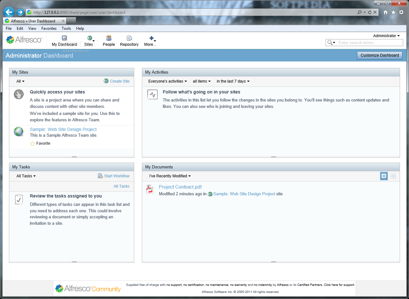Viewport: 409px width, 299px height.
Task: Open the Repository icon
Action: pos(129,38)
